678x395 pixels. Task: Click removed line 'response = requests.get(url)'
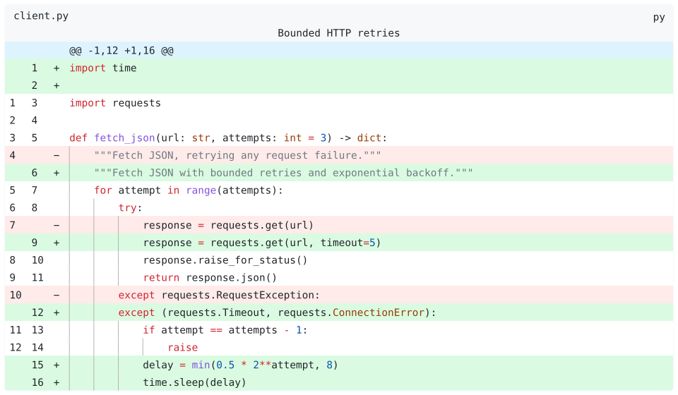pyautogui.click(x=339, y=225)
